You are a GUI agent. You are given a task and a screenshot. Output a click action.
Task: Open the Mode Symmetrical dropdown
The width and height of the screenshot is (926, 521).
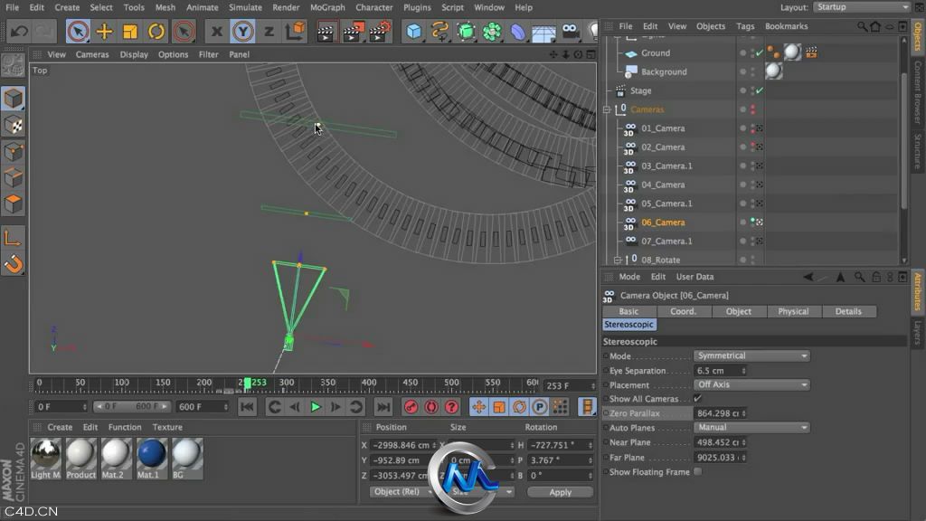(751, 355)
